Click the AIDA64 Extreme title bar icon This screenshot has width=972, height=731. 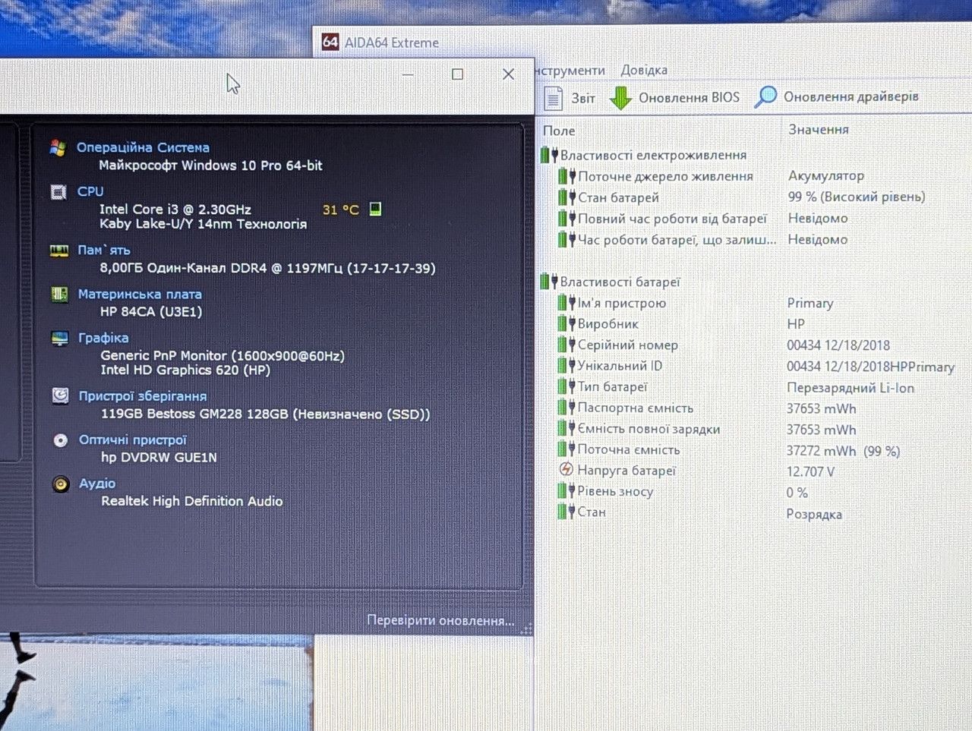click(x=330, y=42)
